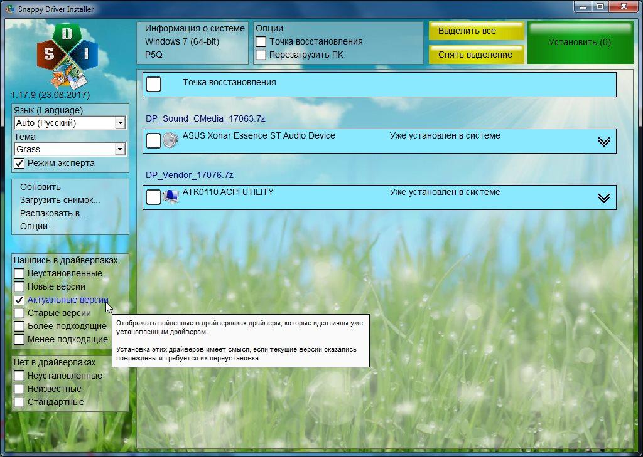Screen dimensions: 643x457
Task: Click the Snappy Driver Installer title bar icon
Action: pos(9,8)
